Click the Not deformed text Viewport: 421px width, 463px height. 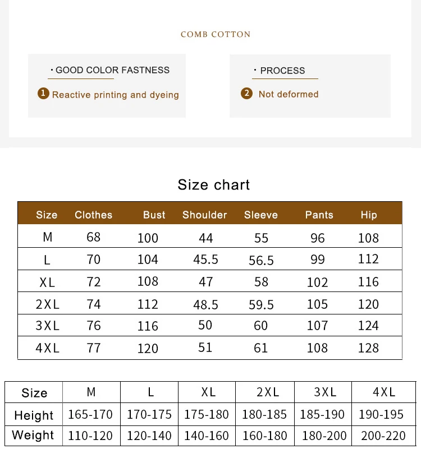tap(289, 94)
